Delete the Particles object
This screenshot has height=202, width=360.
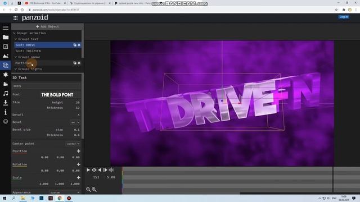pyautogui.click(x=79, y=63)
